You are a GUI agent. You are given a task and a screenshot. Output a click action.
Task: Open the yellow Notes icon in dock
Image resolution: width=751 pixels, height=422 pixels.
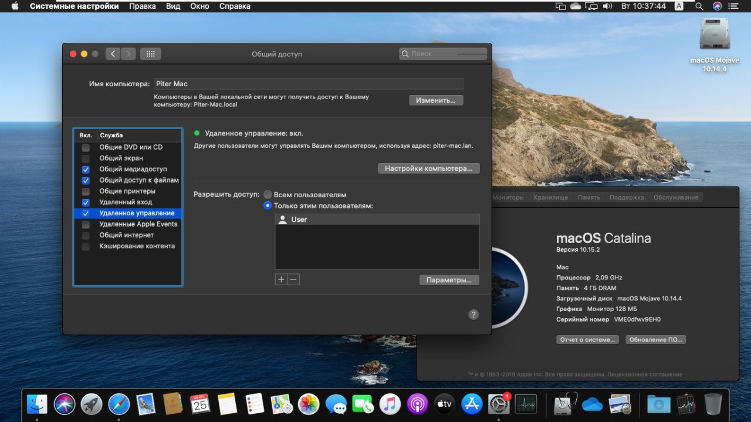click(x=227, y=404)
